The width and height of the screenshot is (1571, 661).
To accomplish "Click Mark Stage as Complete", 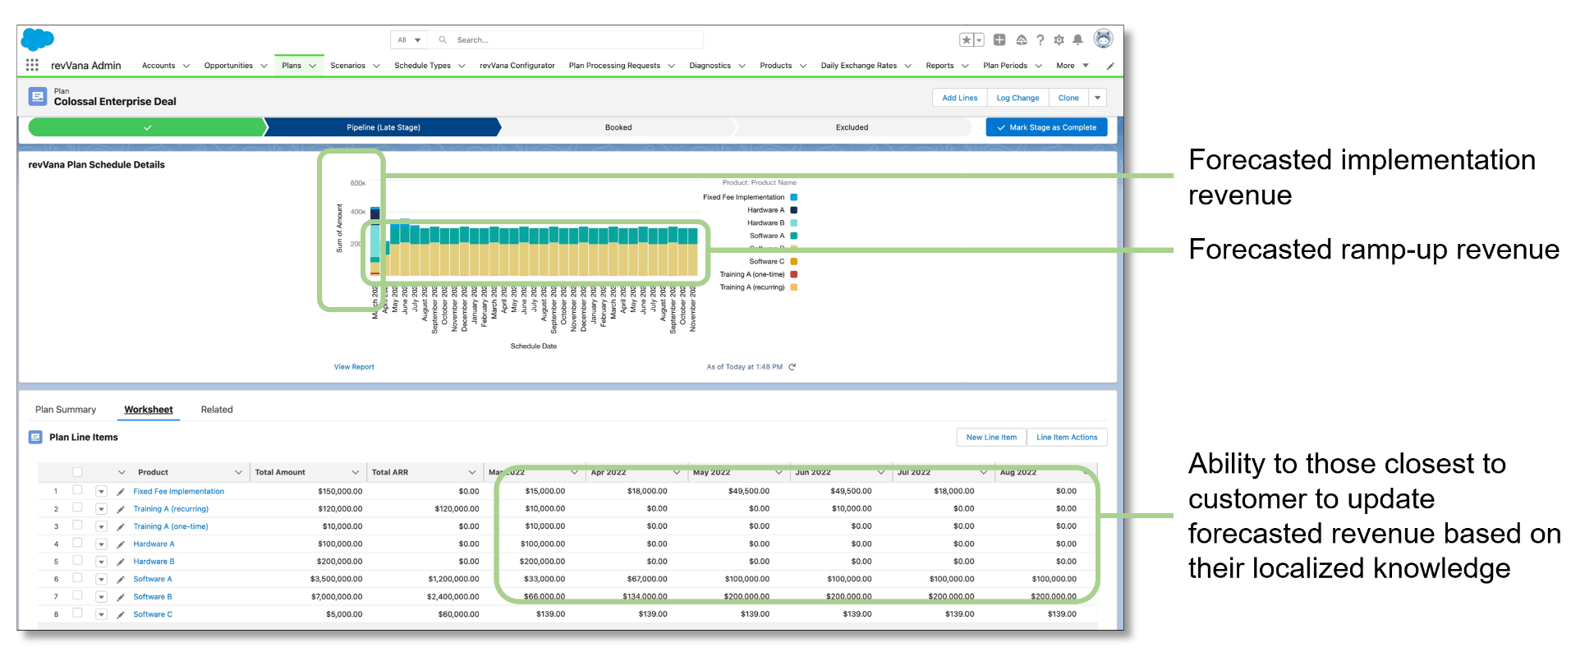I will coord(1046,127).
